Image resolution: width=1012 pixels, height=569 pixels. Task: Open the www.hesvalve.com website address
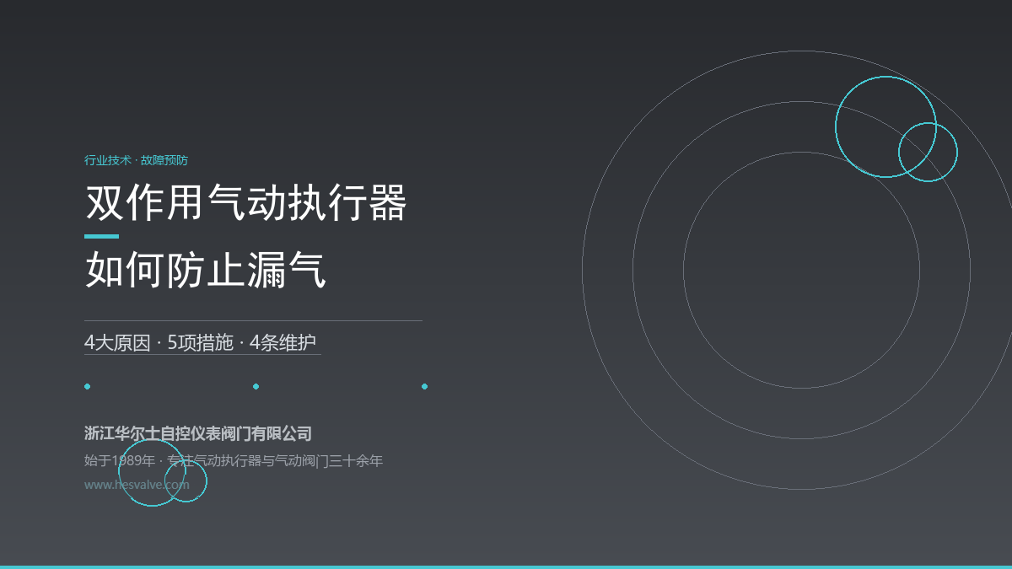coord(137,485)
